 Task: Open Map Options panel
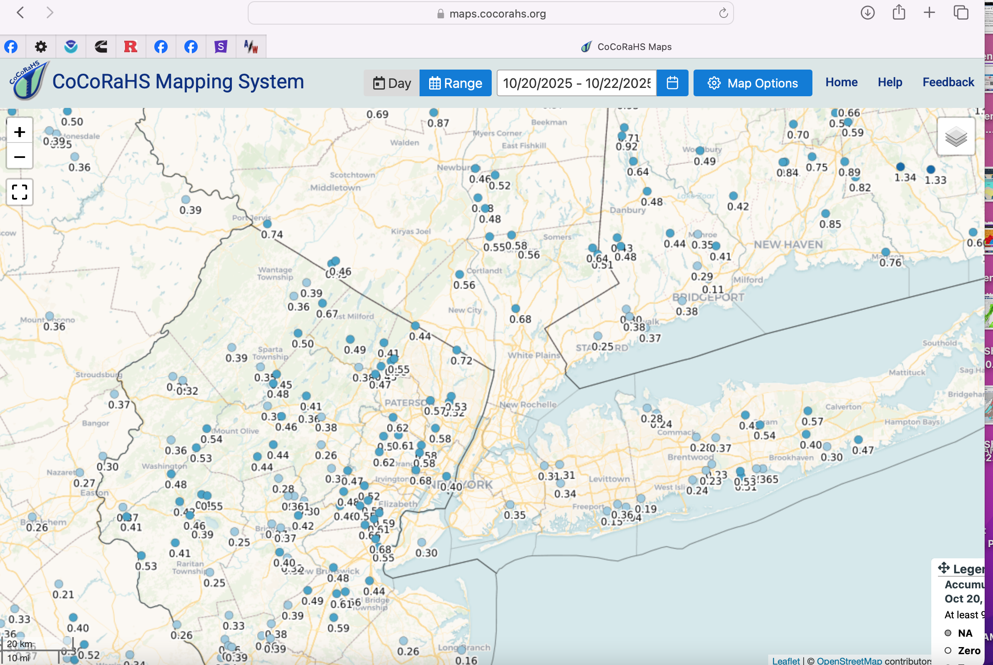752,83
